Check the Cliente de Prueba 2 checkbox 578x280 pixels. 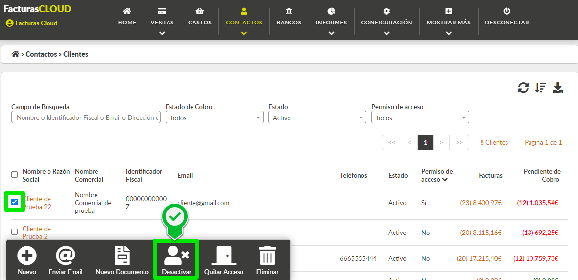[x=14, y=232]
